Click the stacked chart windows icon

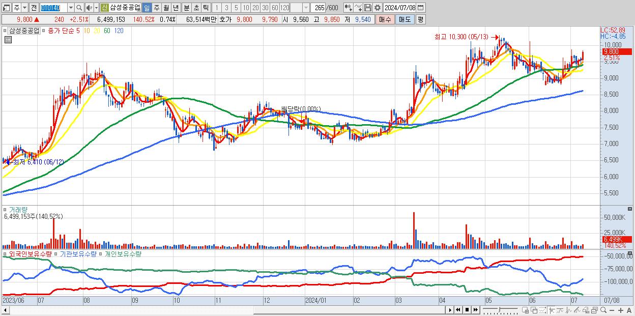(x=594, y=310)
